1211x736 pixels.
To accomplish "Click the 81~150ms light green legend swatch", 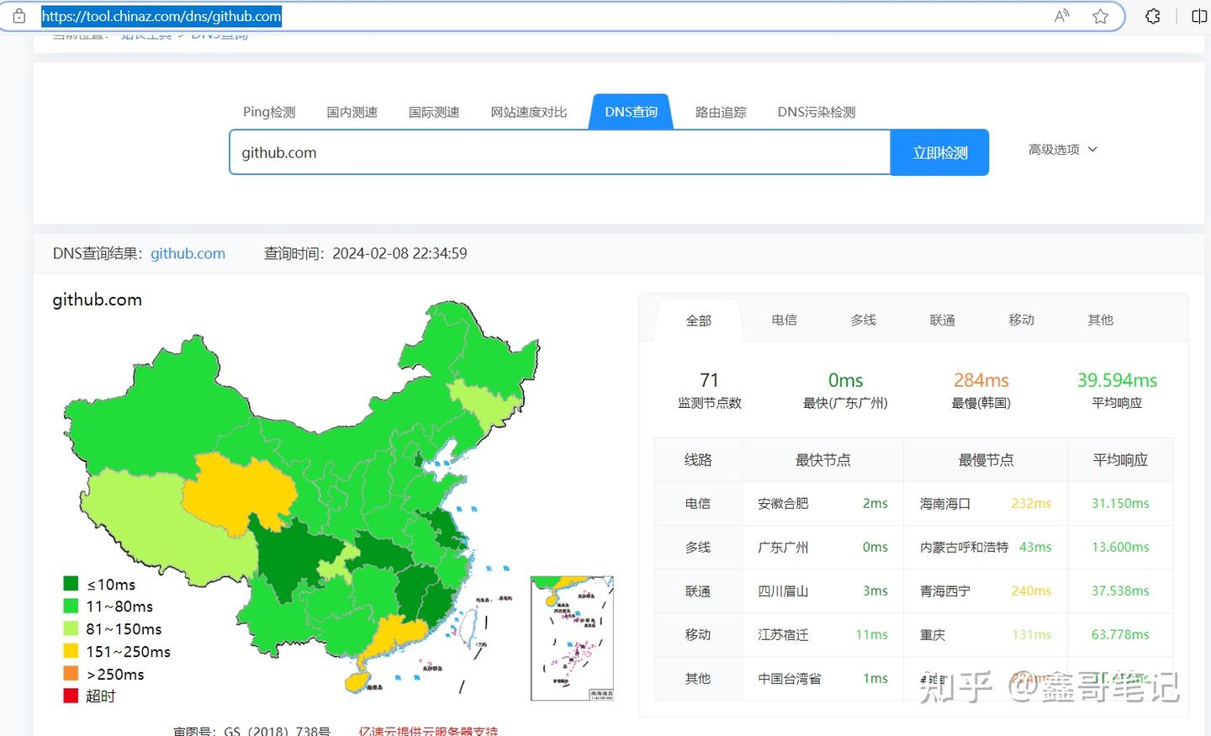I will [x=71, y=628].
